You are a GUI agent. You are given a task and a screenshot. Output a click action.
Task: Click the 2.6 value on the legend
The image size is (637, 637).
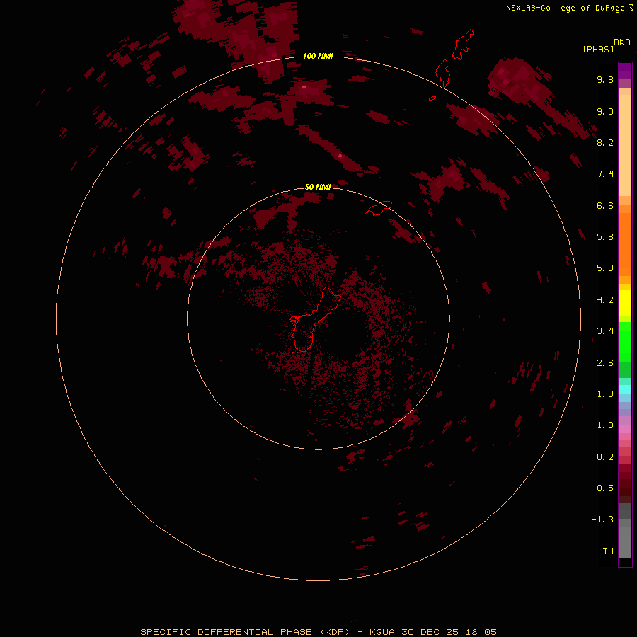click(605, 363)
